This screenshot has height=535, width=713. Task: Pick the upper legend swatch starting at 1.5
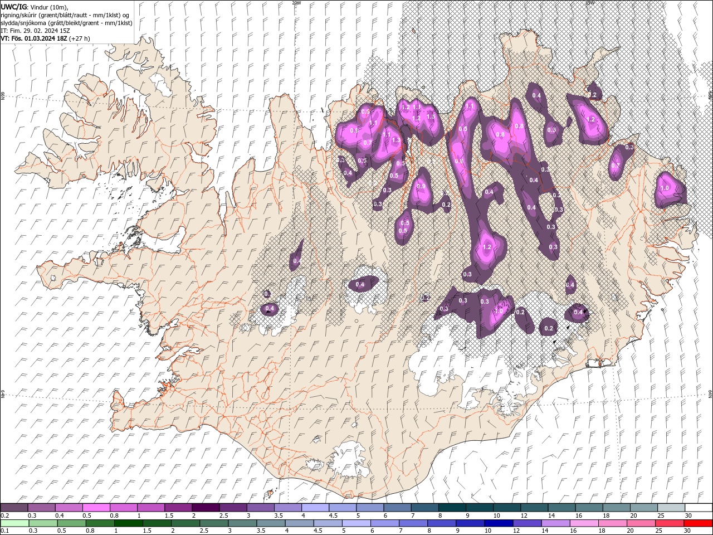(178, 508)
